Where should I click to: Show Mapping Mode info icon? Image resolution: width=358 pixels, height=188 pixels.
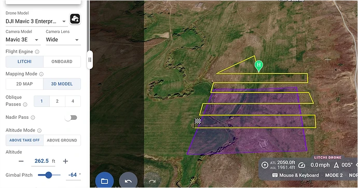tap(42, 74)
